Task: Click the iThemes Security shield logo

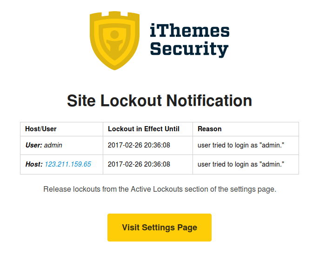Action: 114,40
